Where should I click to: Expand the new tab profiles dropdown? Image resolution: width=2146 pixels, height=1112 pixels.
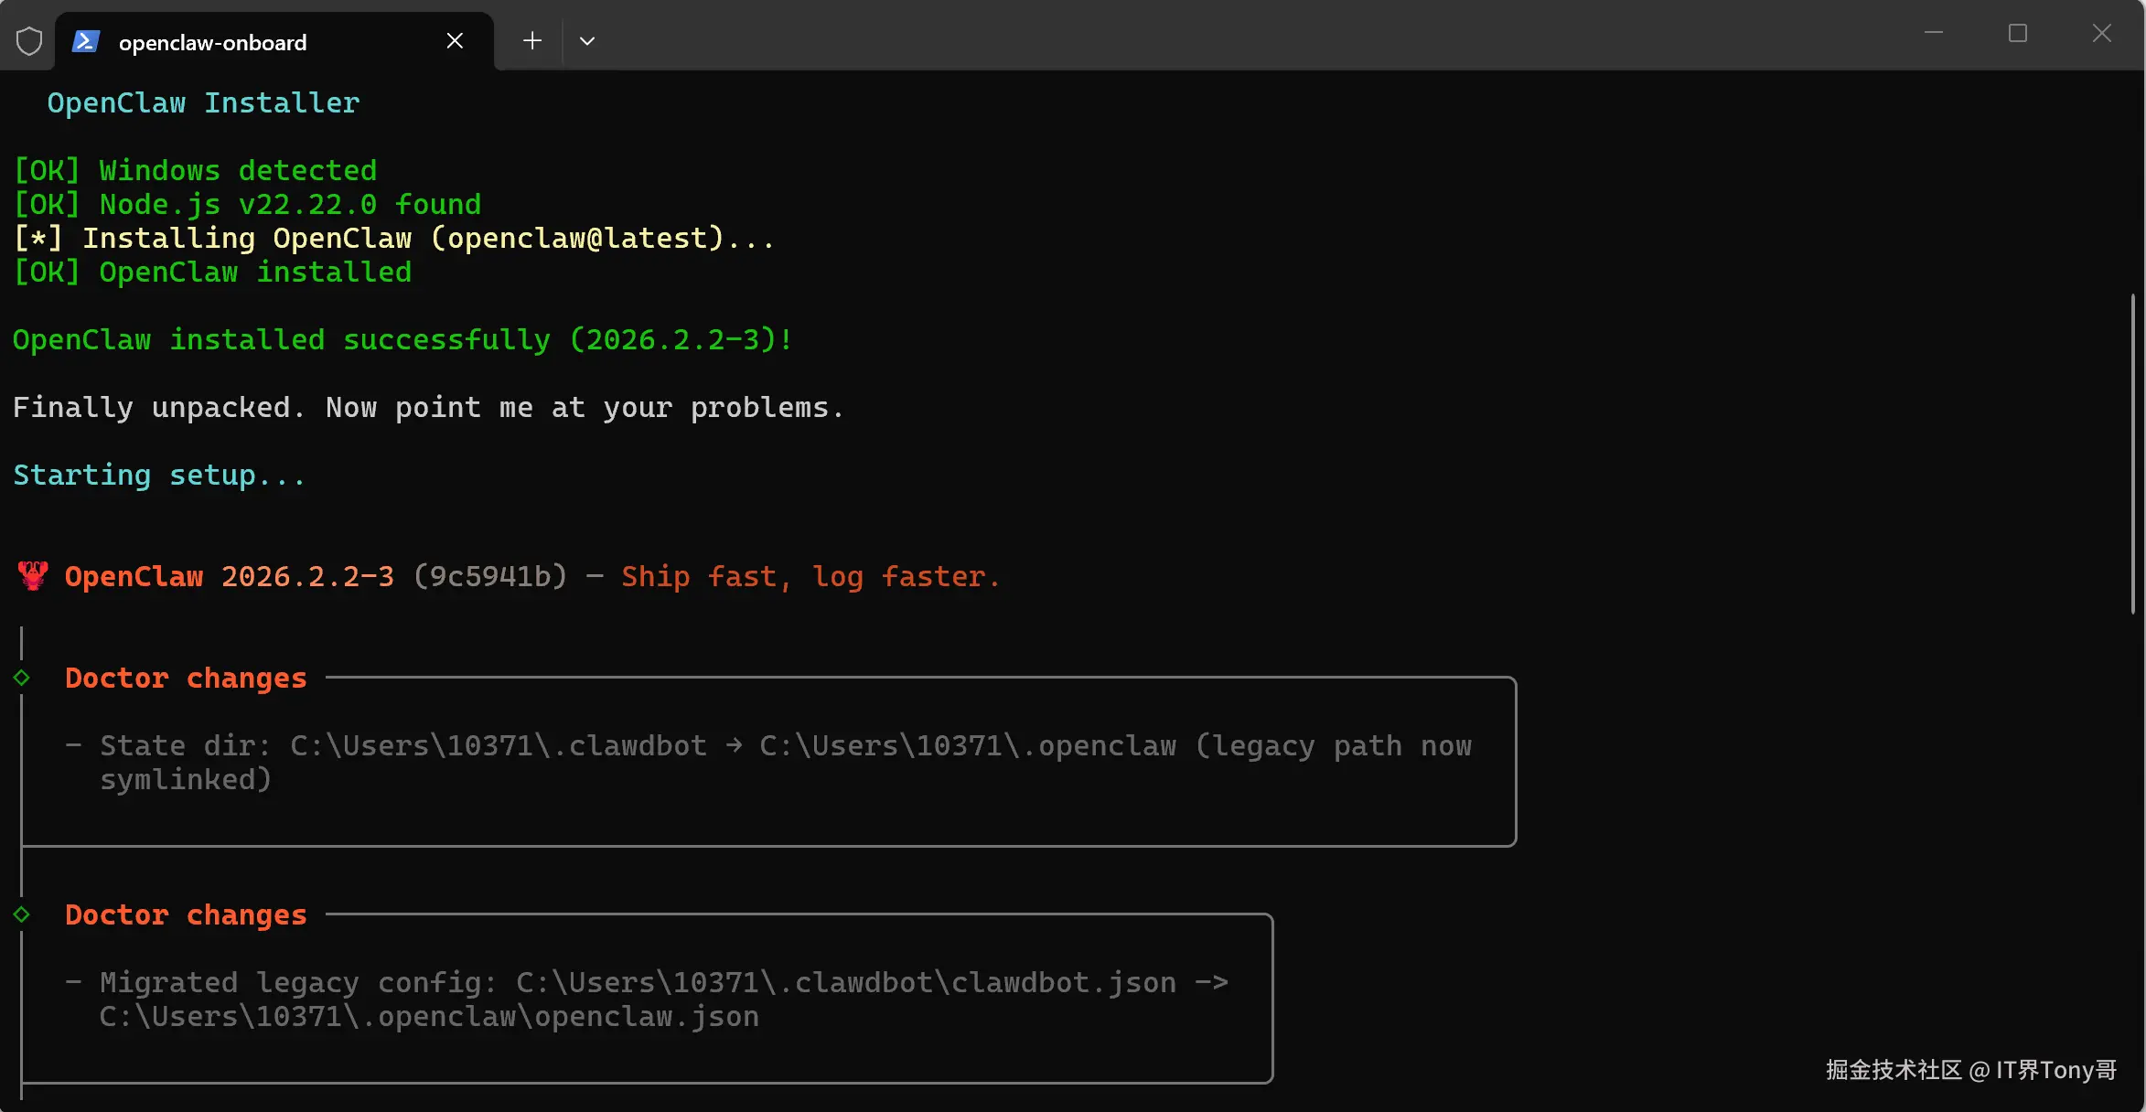coord(587,41)
